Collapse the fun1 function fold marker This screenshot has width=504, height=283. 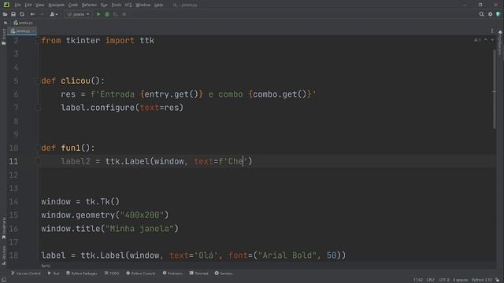click(x=37, y=148)
